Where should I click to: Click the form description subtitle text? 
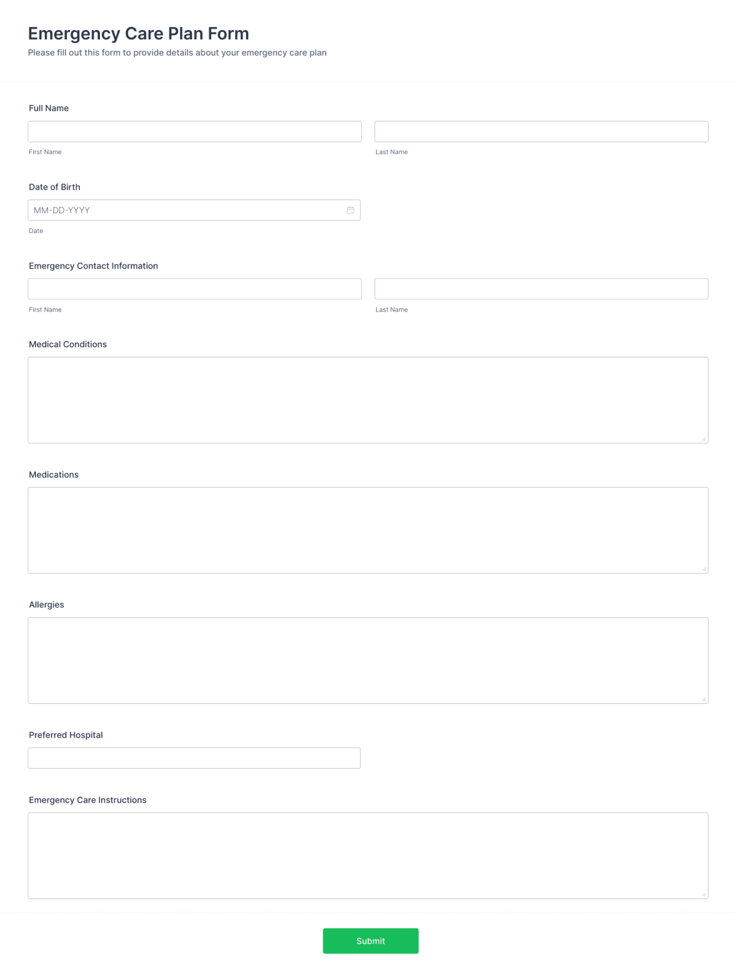[177, 53]
